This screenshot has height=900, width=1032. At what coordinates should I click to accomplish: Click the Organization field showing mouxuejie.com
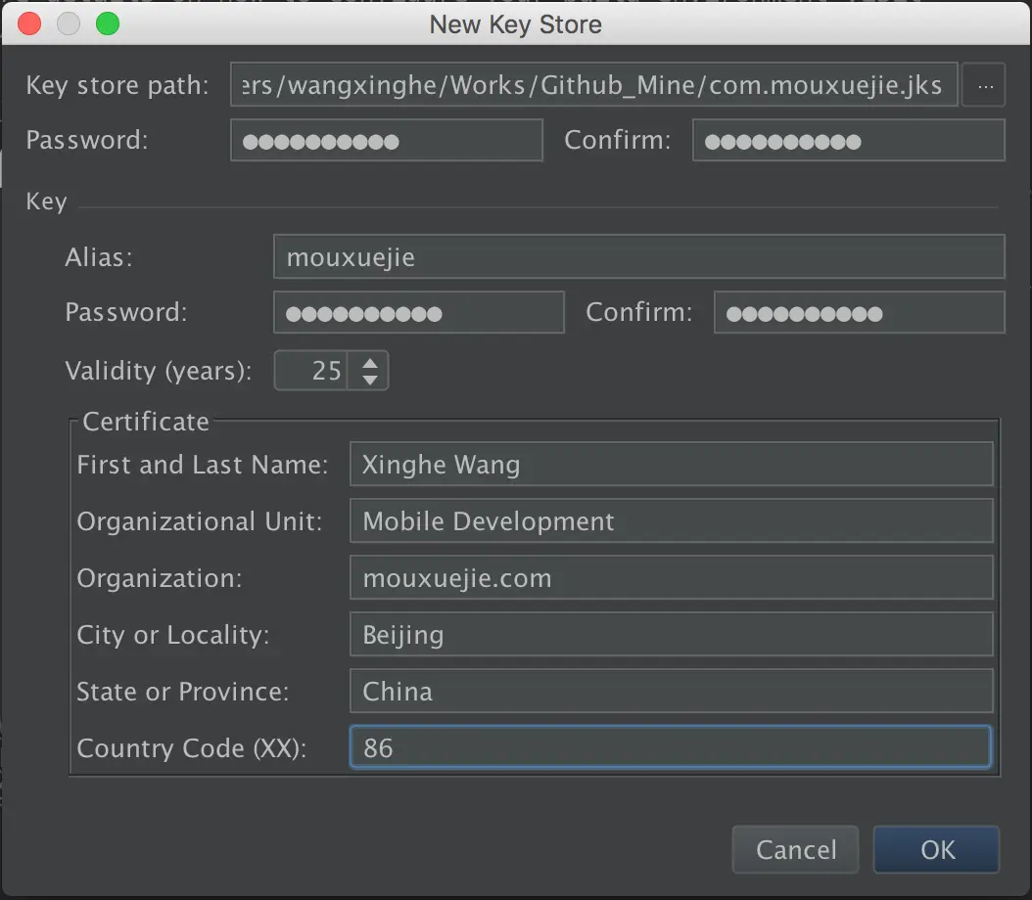coord(671,578)
